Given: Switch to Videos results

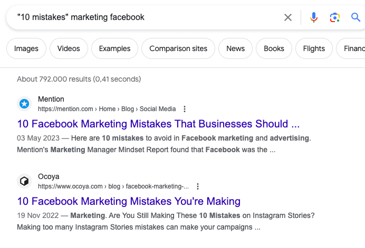Looking at the screenshot, I should point(69,48).
